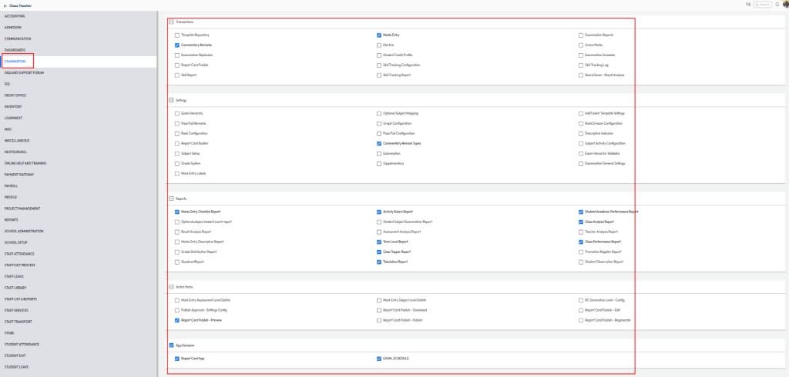Uncheck the EXAM_SCHEDULE checkbox
789x377 pixels.
pos(379,359)
